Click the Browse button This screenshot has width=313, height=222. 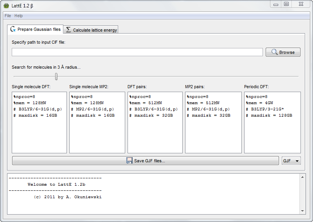pyautogui.click(x=283, y=52)
